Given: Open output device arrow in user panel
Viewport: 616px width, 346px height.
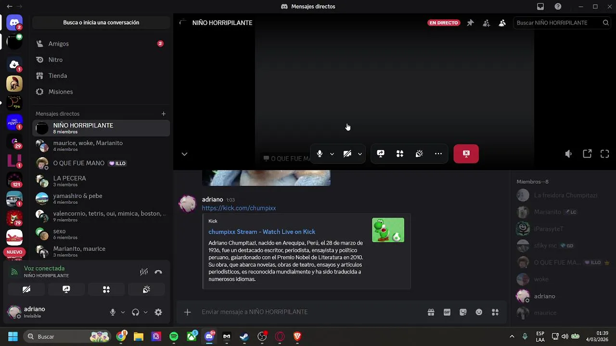Looking at the screenshot, I should pos(145,312).
